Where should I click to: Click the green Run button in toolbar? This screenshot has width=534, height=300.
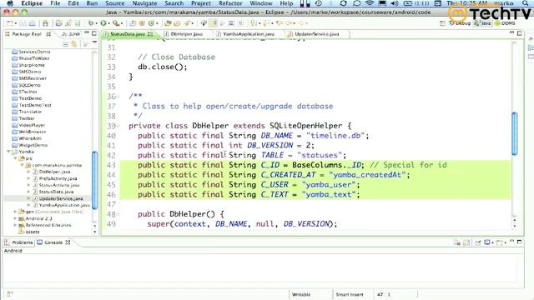[103, 23]
